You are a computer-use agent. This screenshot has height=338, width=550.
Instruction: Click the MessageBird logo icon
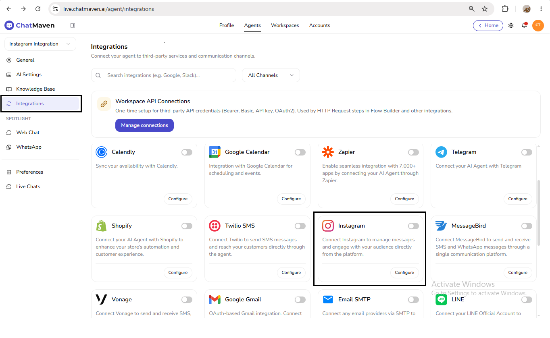[x=441, y=226]
